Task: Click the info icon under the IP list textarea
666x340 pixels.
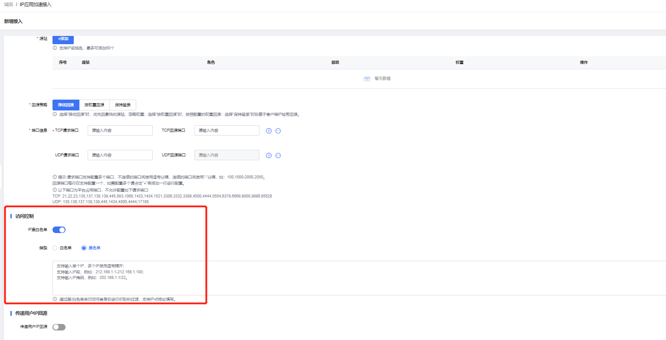Action: click(55, 299)
